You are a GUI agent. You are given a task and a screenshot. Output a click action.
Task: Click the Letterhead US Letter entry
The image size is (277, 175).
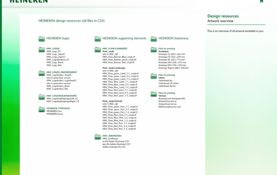click(x=169, y=83)
